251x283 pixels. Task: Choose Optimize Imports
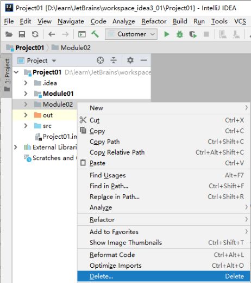click(164, 266)
